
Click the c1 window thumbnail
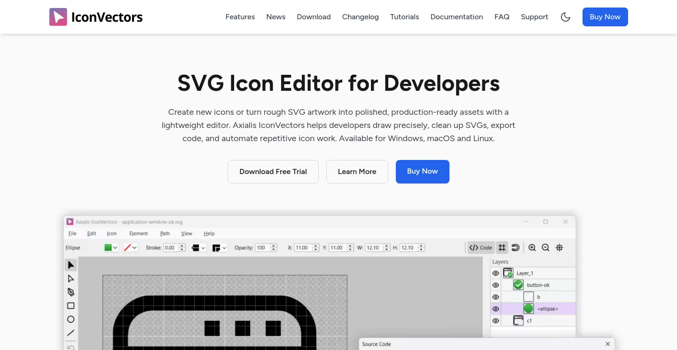point(518,321)
